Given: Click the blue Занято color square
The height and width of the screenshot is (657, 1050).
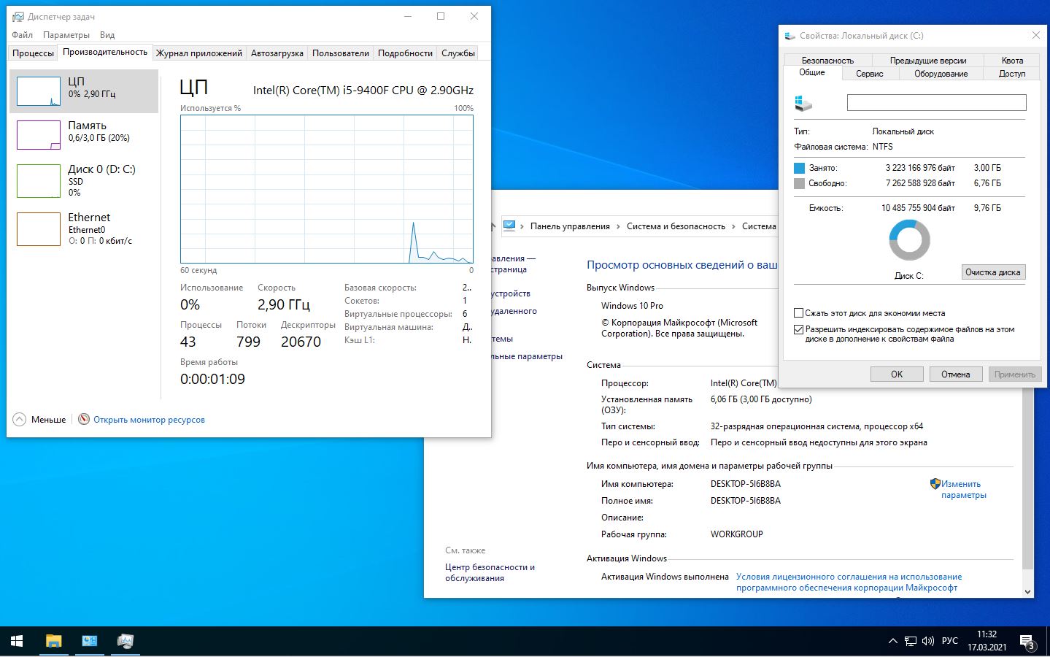Looking at the screenshot, I should (799, 168).
